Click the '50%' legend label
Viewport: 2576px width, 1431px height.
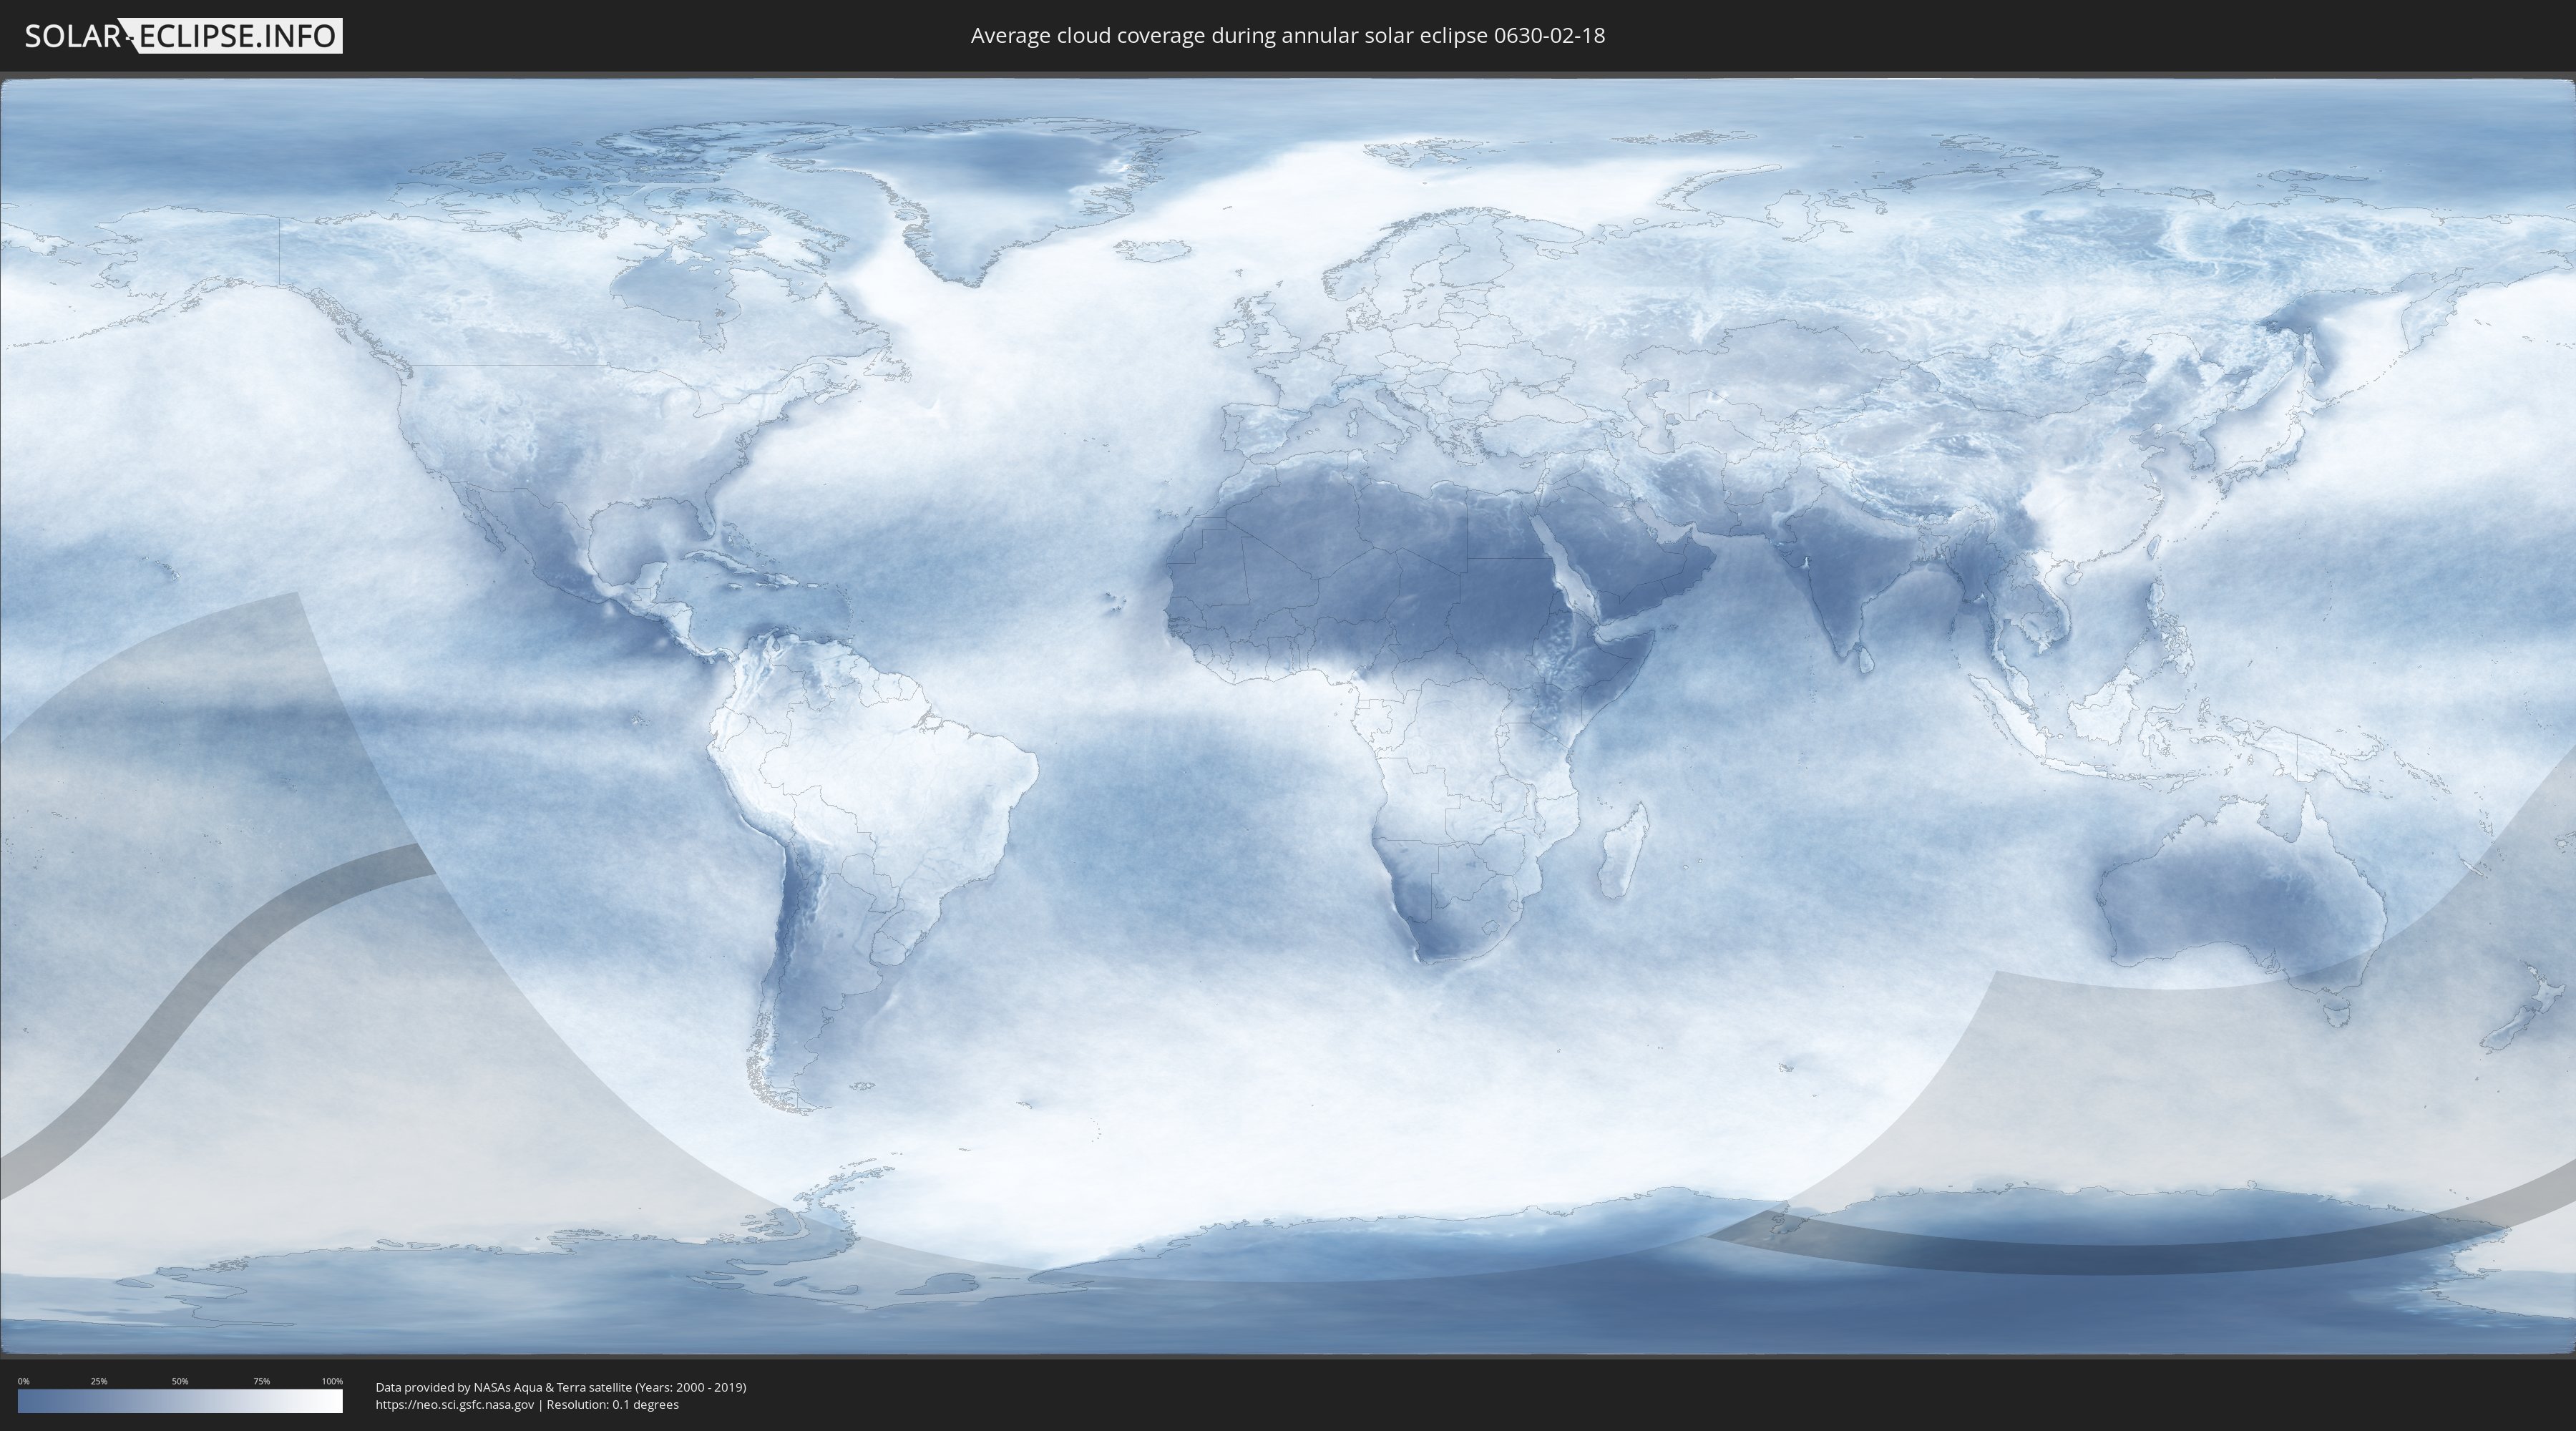[180, 1381]
